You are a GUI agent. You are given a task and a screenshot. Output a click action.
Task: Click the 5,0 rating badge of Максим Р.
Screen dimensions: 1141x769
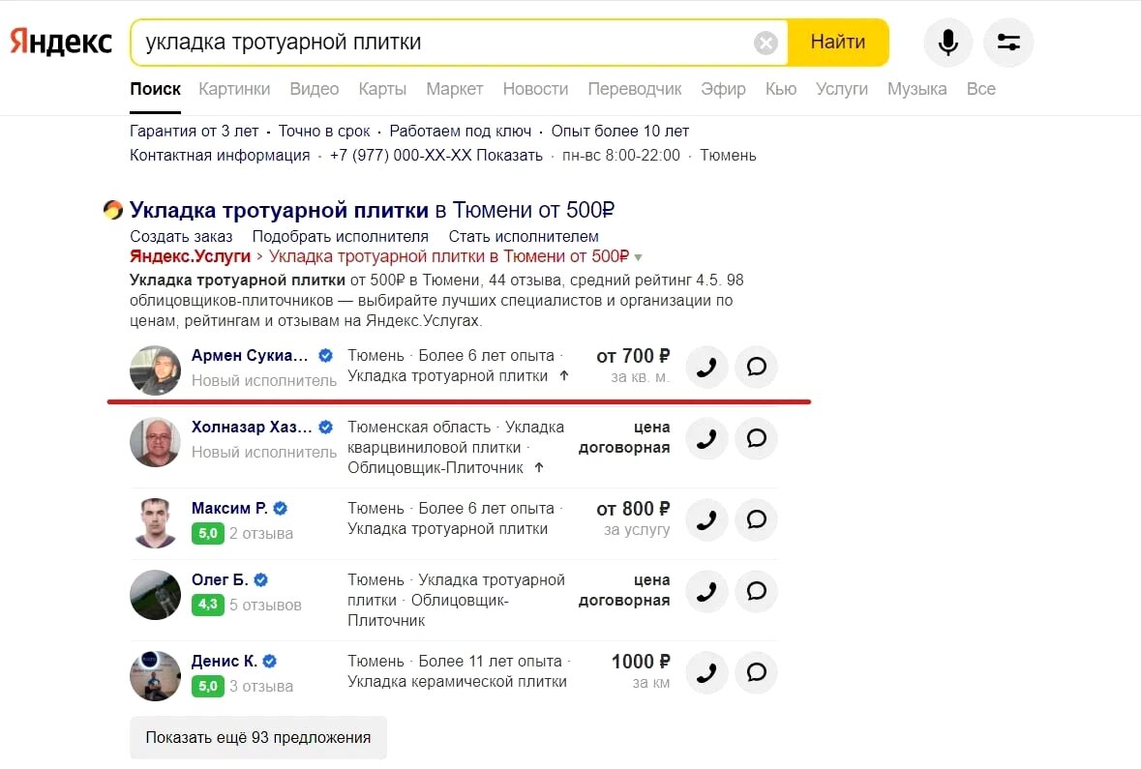coord(207,533)
